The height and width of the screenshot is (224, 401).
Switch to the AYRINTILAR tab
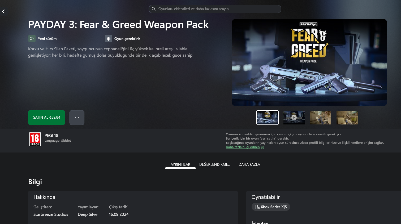(x=180, y=164)
